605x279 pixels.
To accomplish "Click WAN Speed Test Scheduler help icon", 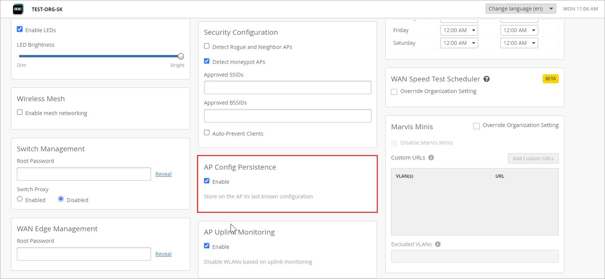I will [x=486, y=79].
